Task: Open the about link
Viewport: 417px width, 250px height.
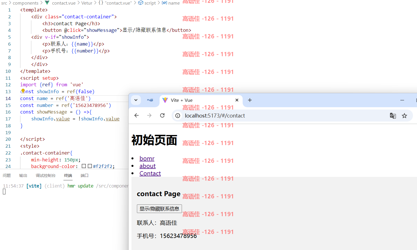Action: [x=148, y=166]
